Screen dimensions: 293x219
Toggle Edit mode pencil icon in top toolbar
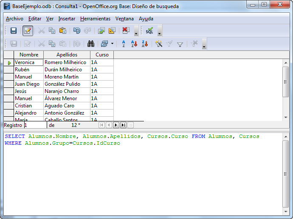[x=28, y=31]
